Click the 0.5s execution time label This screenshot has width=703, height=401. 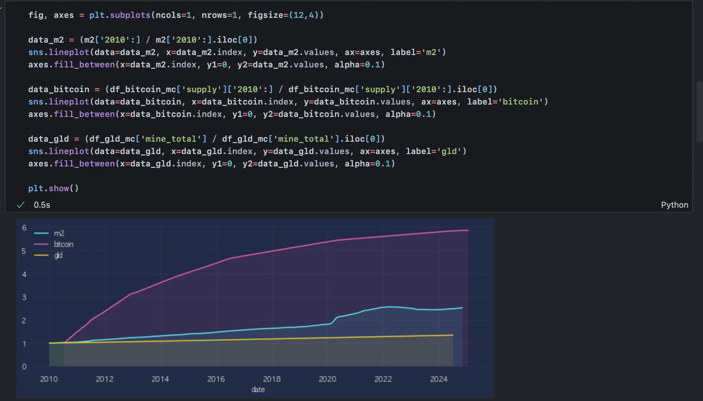[42, 205]
